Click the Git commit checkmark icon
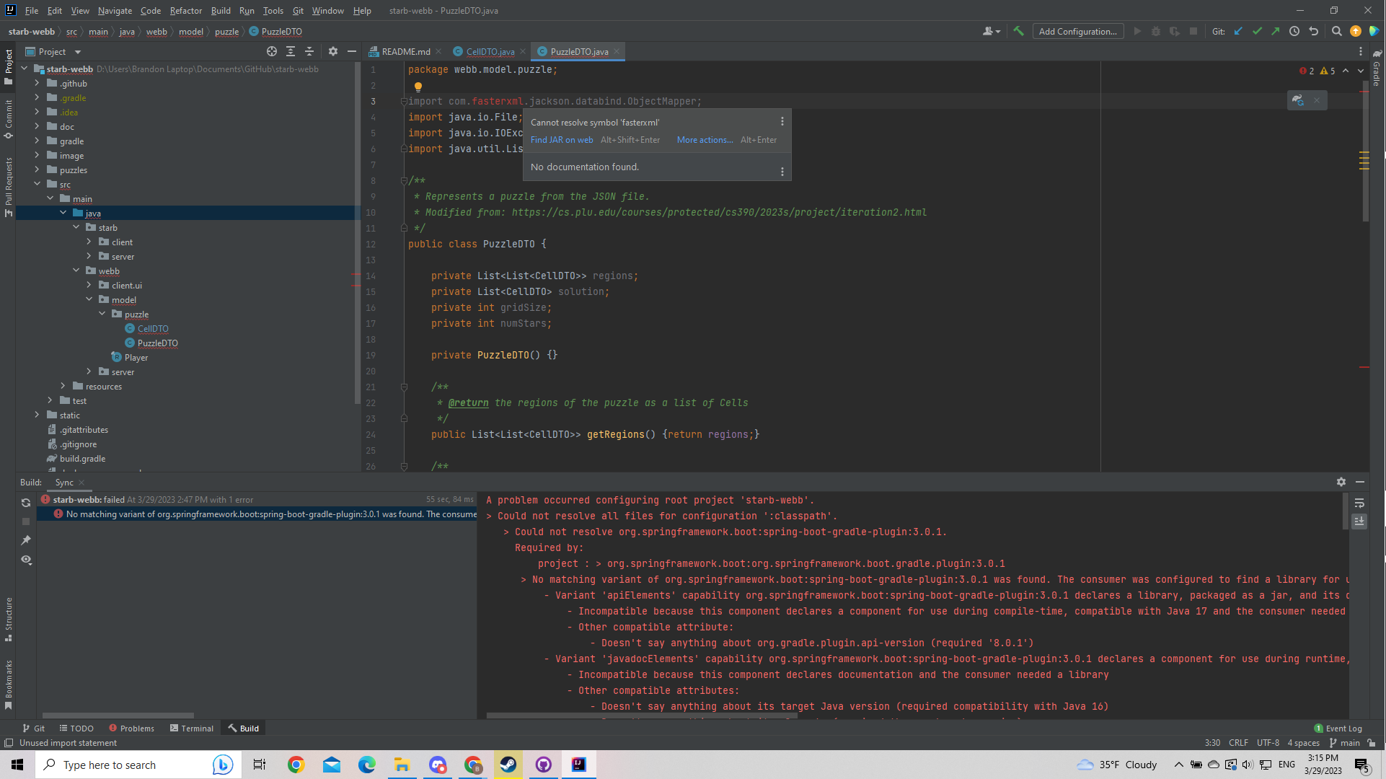 1257,31
